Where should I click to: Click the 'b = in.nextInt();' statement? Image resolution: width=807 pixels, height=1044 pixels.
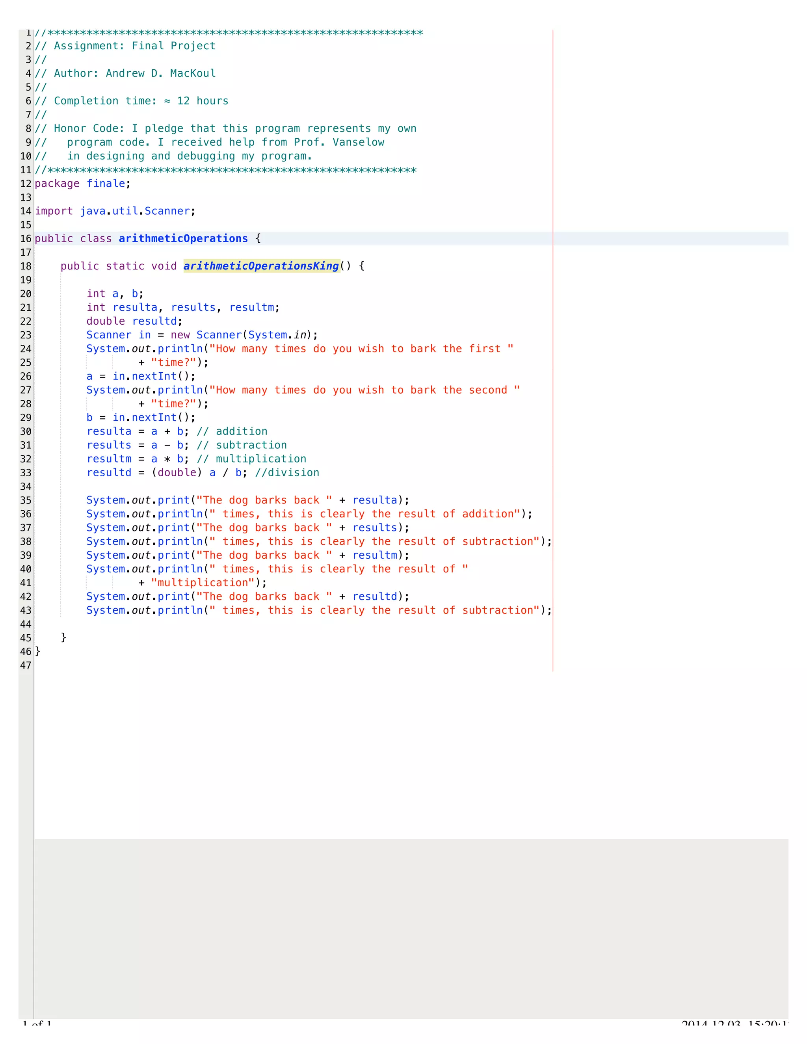point(141,417)
